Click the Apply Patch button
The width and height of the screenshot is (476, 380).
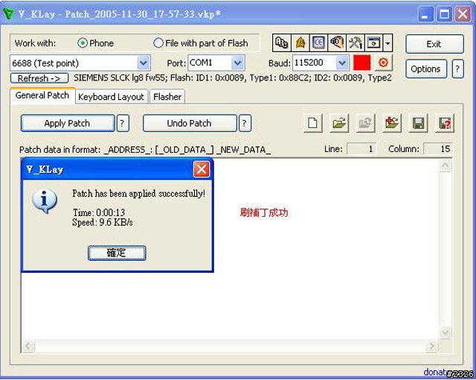click(x=68, y=123)
